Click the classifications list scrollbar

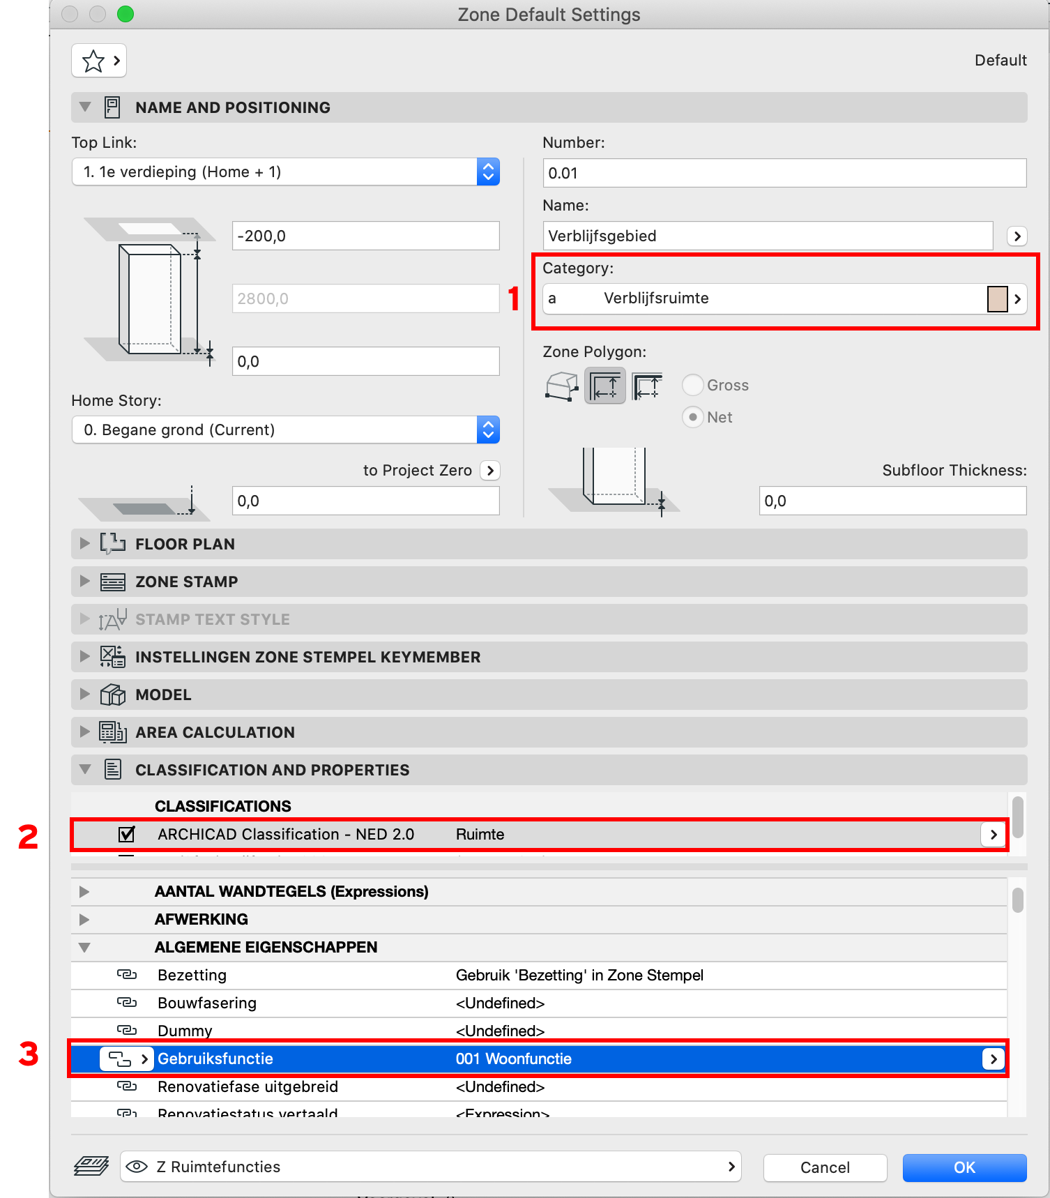pyautogui.click(x=1018, y=817)
